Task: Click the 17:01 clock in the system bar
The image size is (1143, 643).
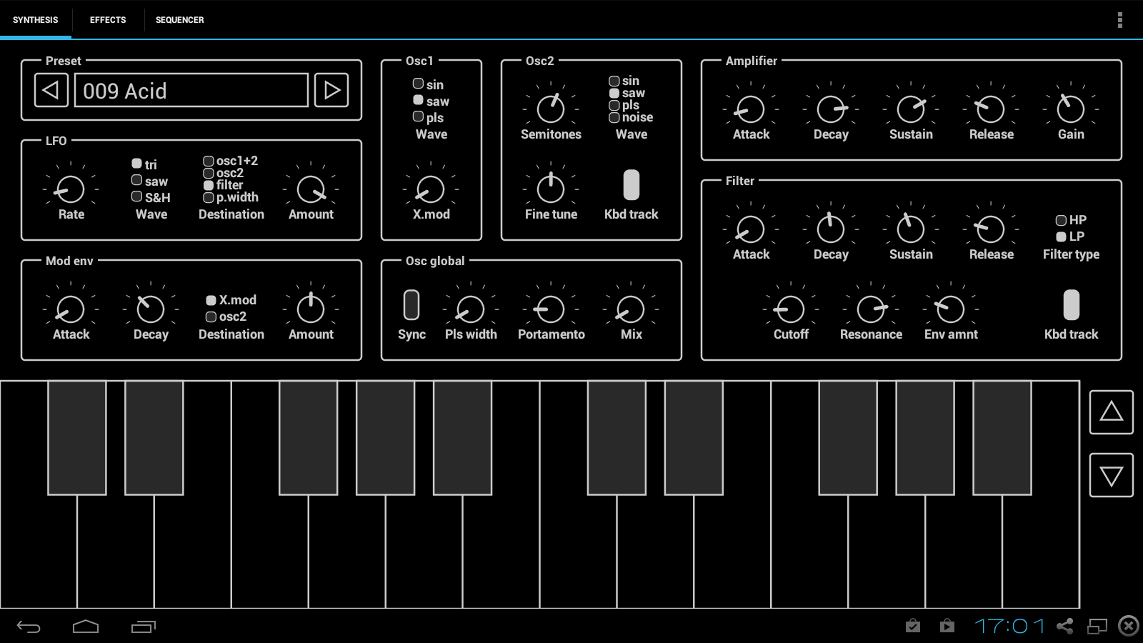Action: coord(1009,627)
